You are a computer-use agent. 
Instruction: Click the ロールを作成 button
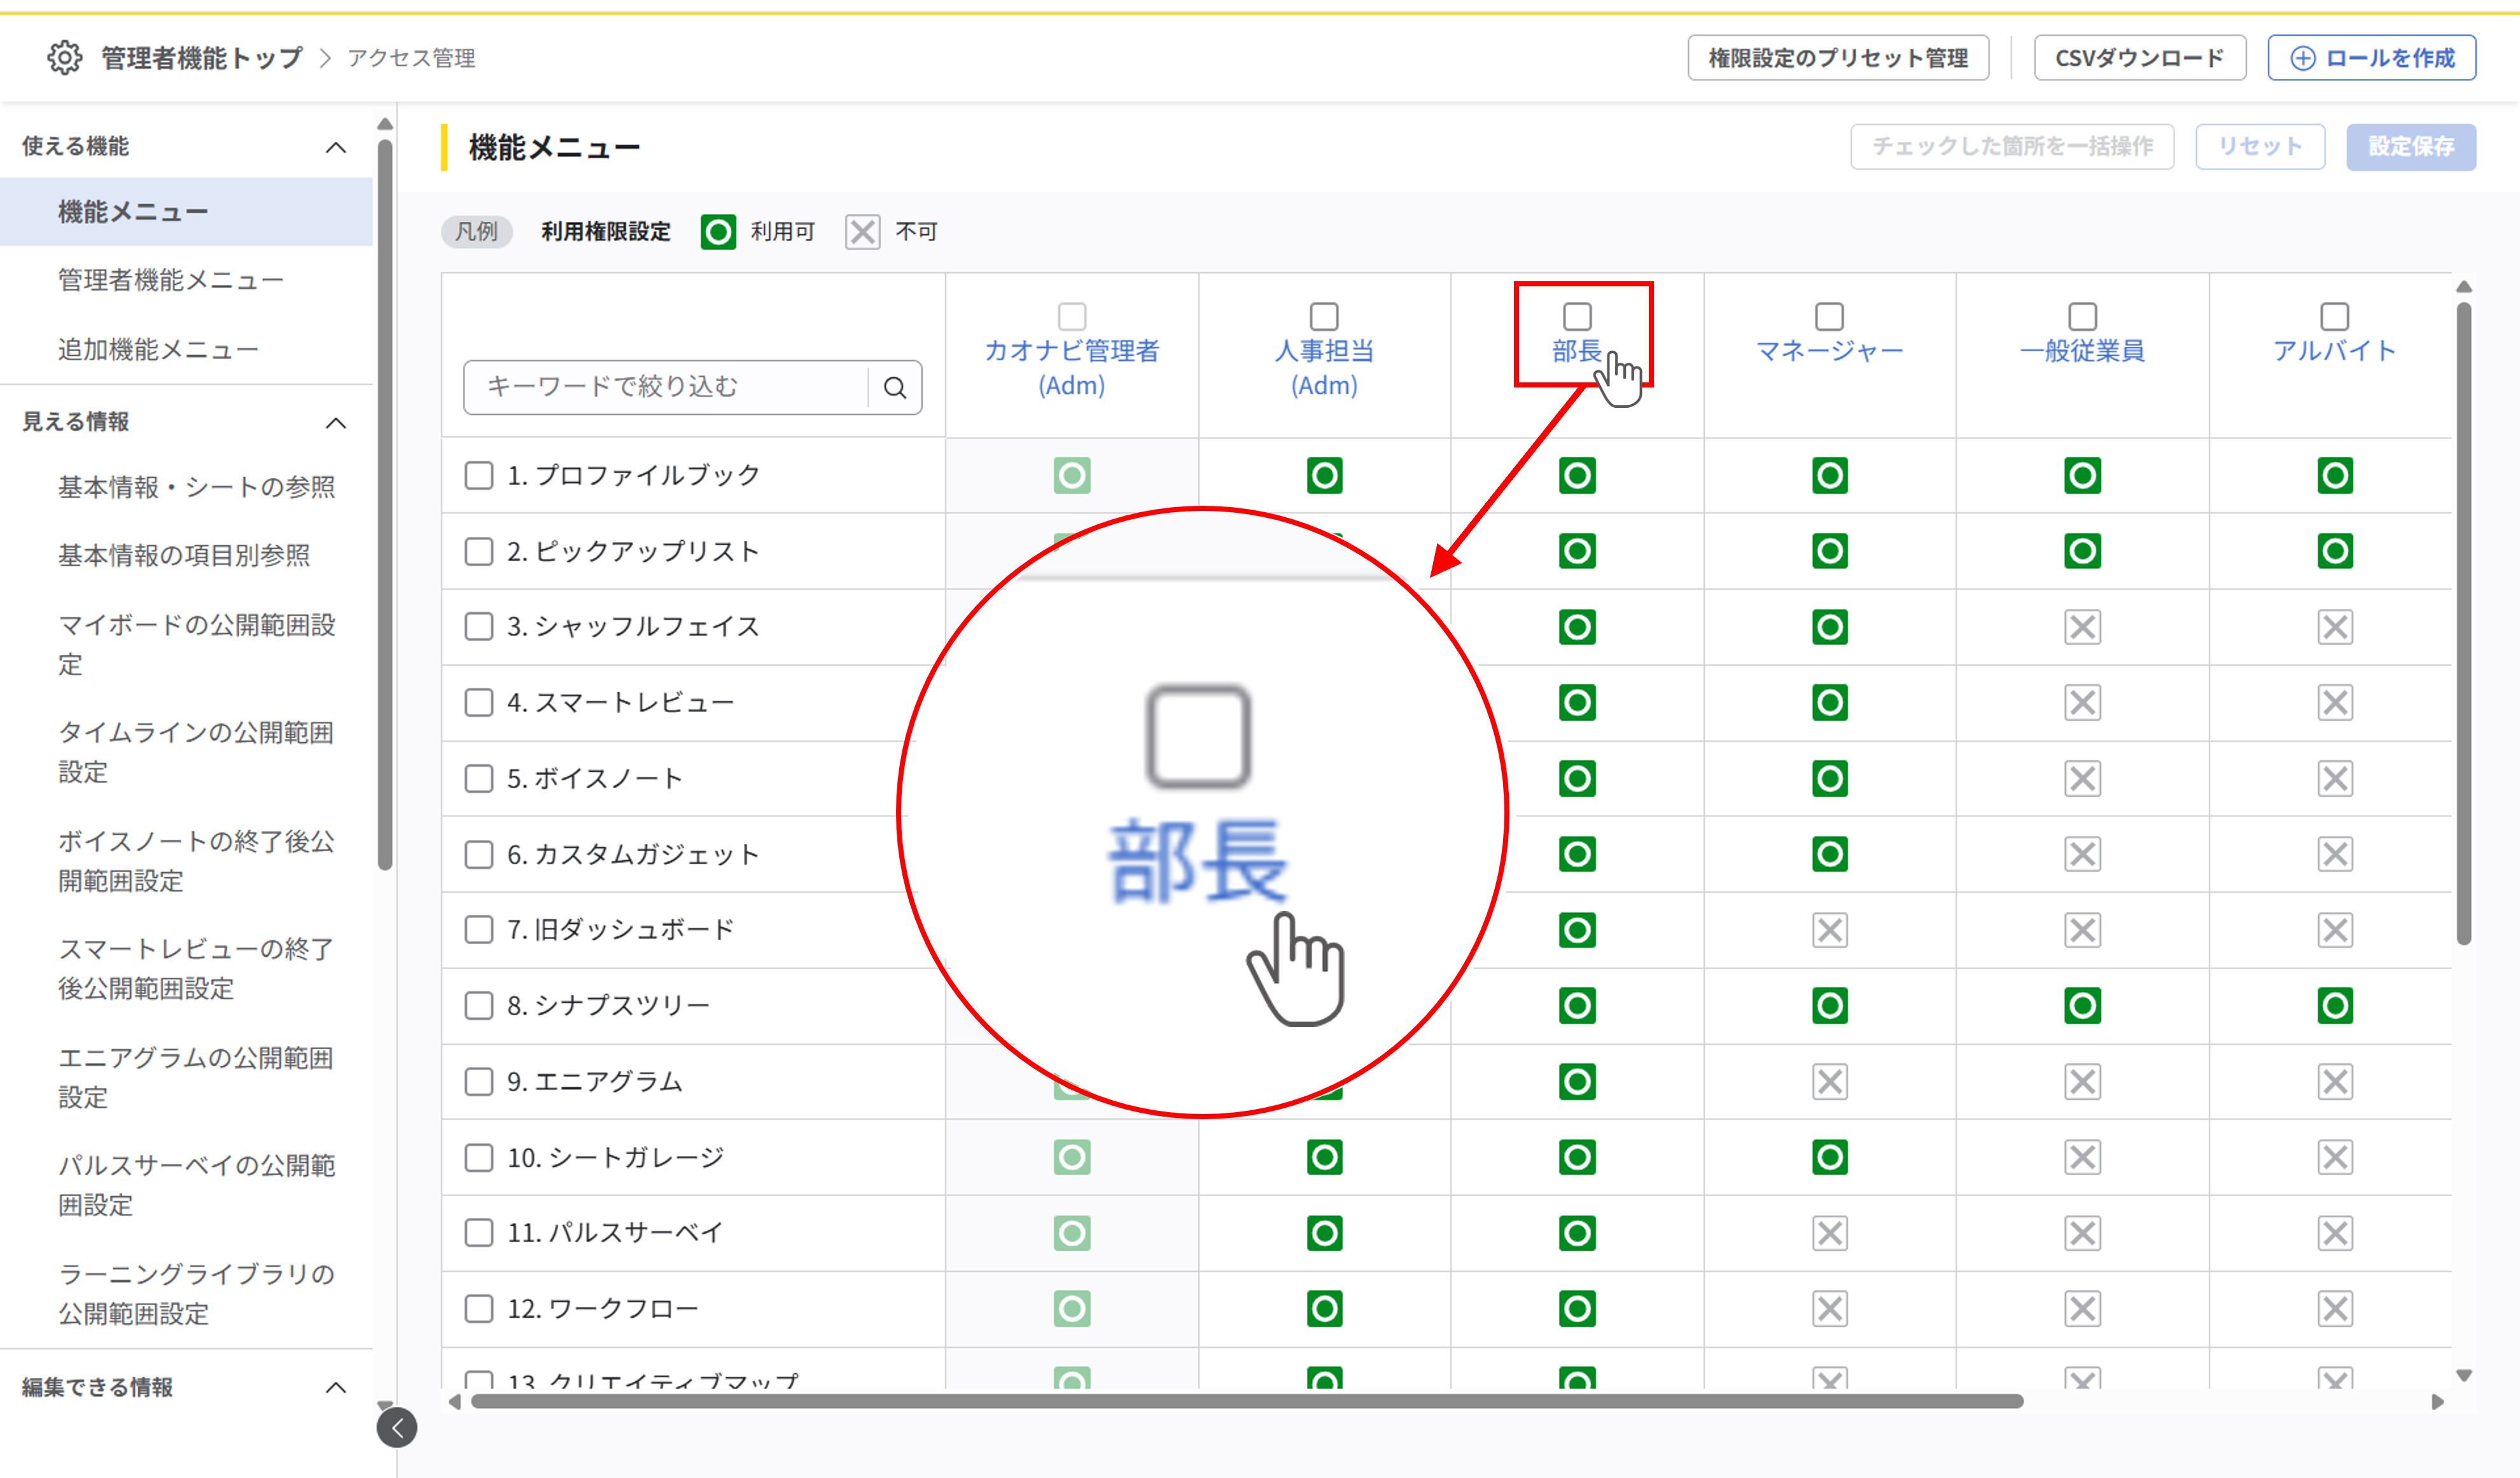2372,58
